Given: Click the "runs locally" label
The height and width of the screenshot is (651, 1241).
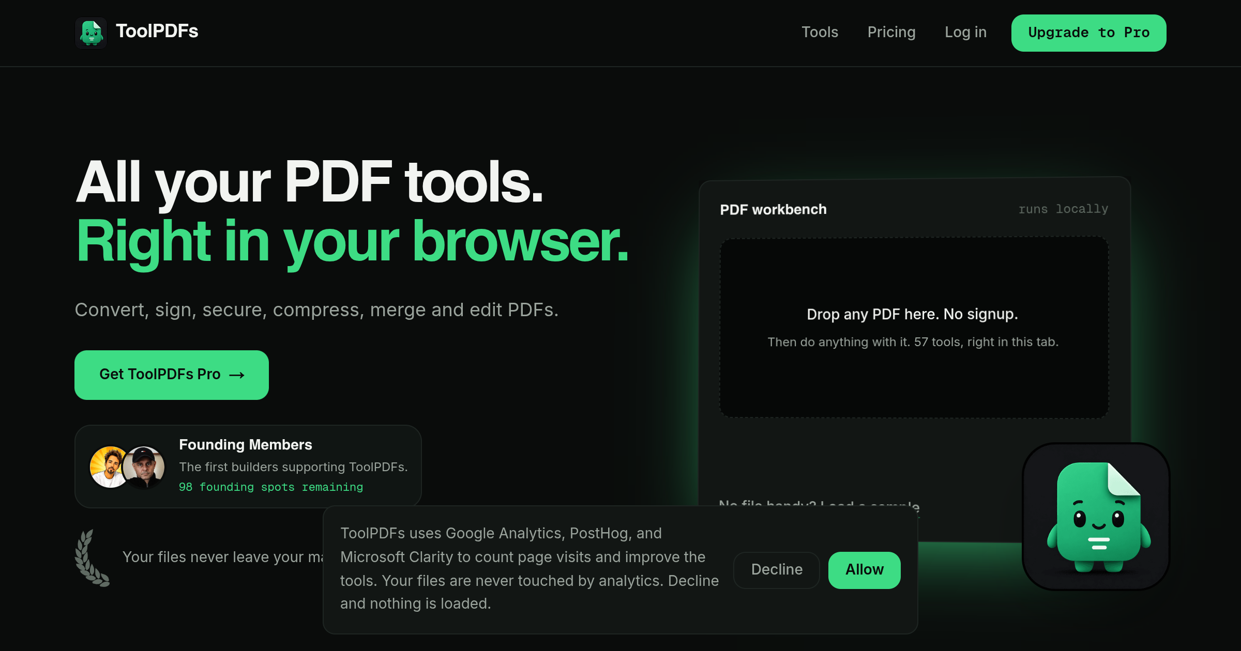Looking at the screenshot, I should pos(1063,209).
